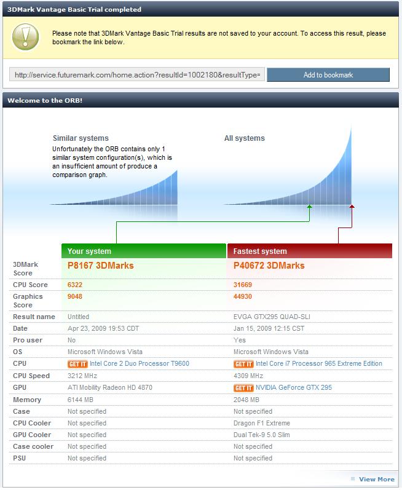Click the list icon beside View More

point(353,479)
